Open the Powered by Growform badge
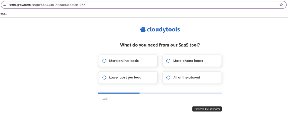 pos(207,109)
